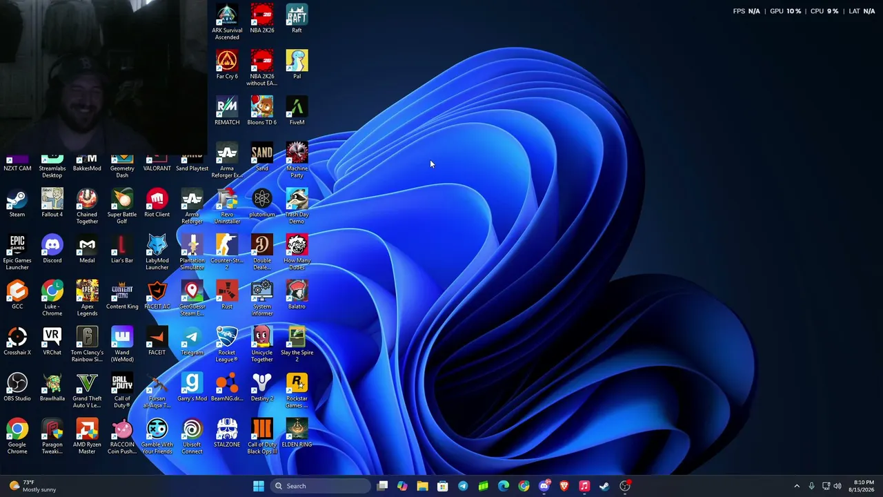The image size is (883, 497).
Task: Focus the taskbar Search box
Action: pos(321,486)
